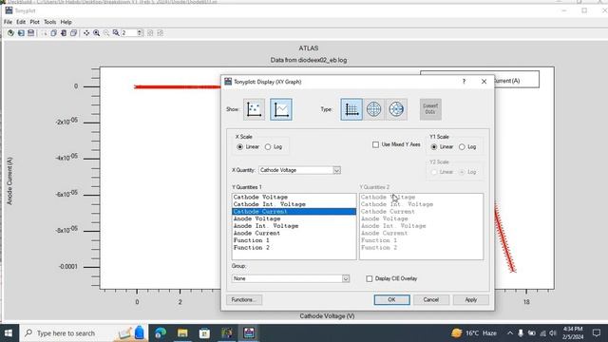Open the Plot menu
The width and height of the screenshot is (608, 342).
point(35,22)
